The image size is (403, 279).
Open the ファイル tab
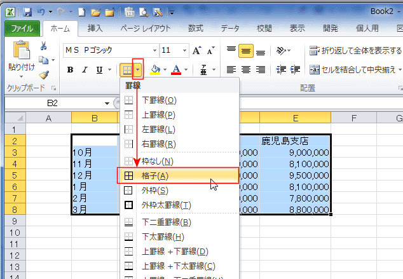click(x=22, y=29)
